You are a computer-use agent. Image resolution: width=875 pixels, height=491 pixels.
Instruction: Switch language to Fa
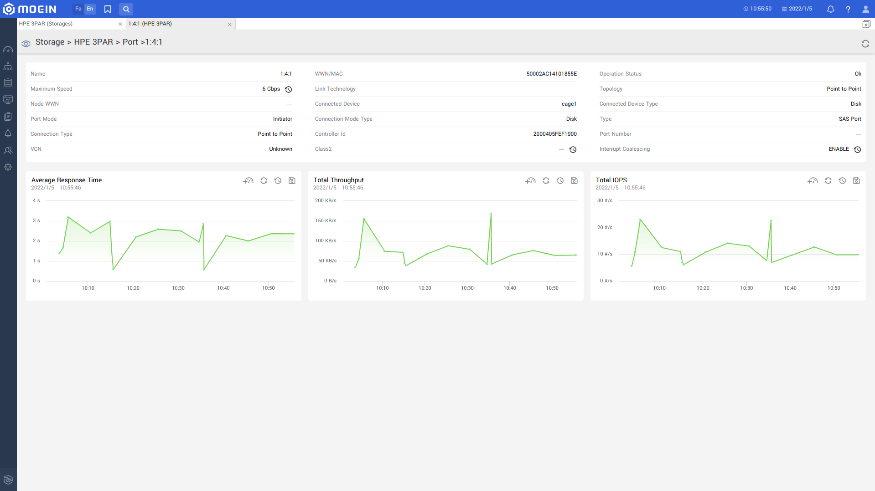tap(78, 9)
